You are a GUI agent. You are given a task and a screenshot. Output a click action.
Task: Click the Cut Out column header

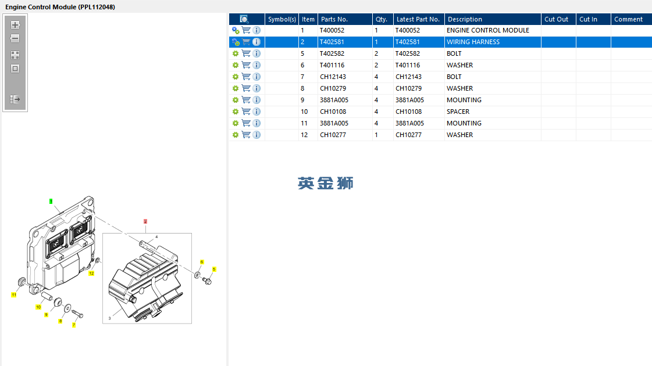tap(558, 19)
